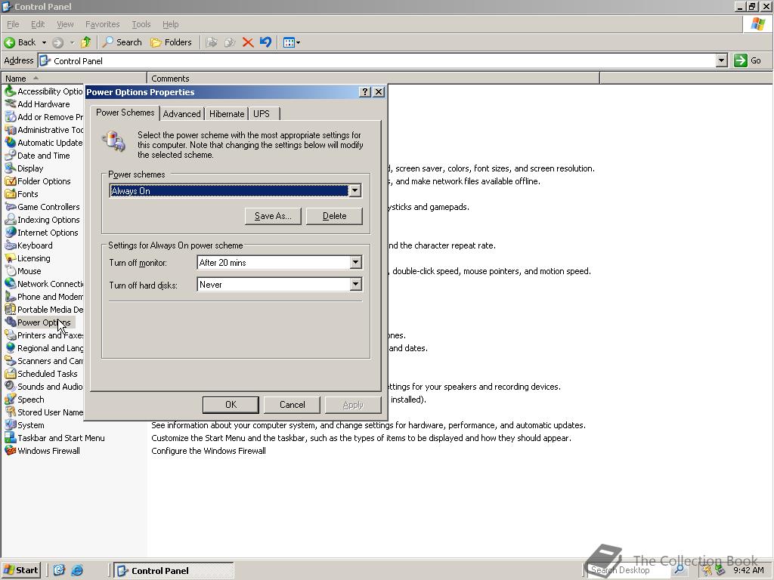Open the Tools menu
This screenshot has width=774, height=580.
tap(141, 24)
